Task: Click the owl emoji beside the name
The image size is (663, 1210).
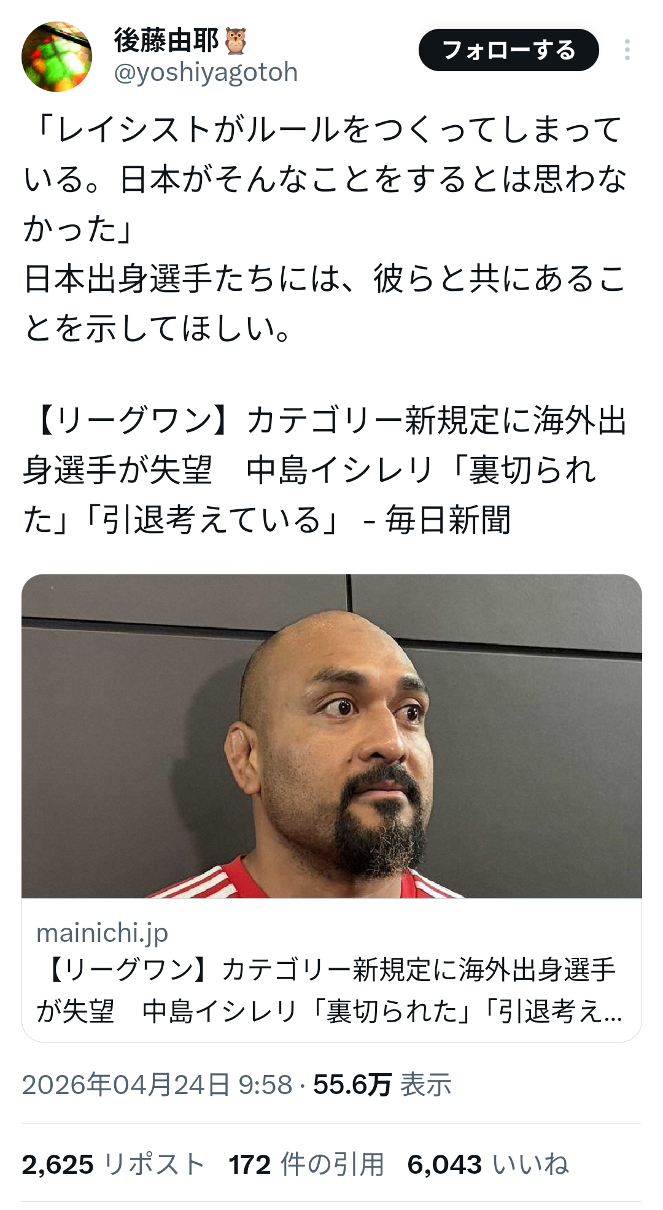Action: point(236,40)
